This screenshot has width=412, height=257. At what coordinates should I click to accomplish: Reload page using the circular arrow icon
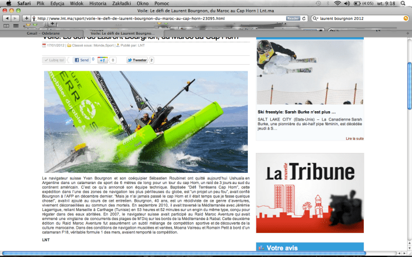305,18
